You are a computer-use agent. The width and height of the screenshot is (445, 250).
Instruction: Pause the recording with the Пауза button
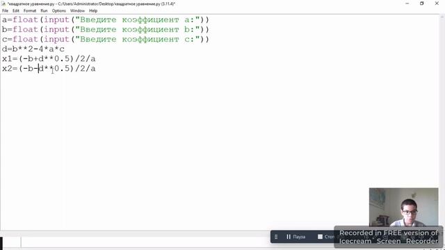(x=296, y=237)
